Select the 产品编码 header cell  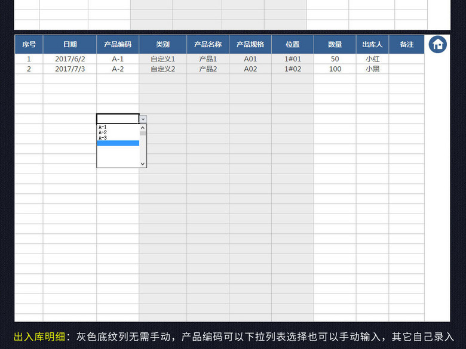pos(118,44)
